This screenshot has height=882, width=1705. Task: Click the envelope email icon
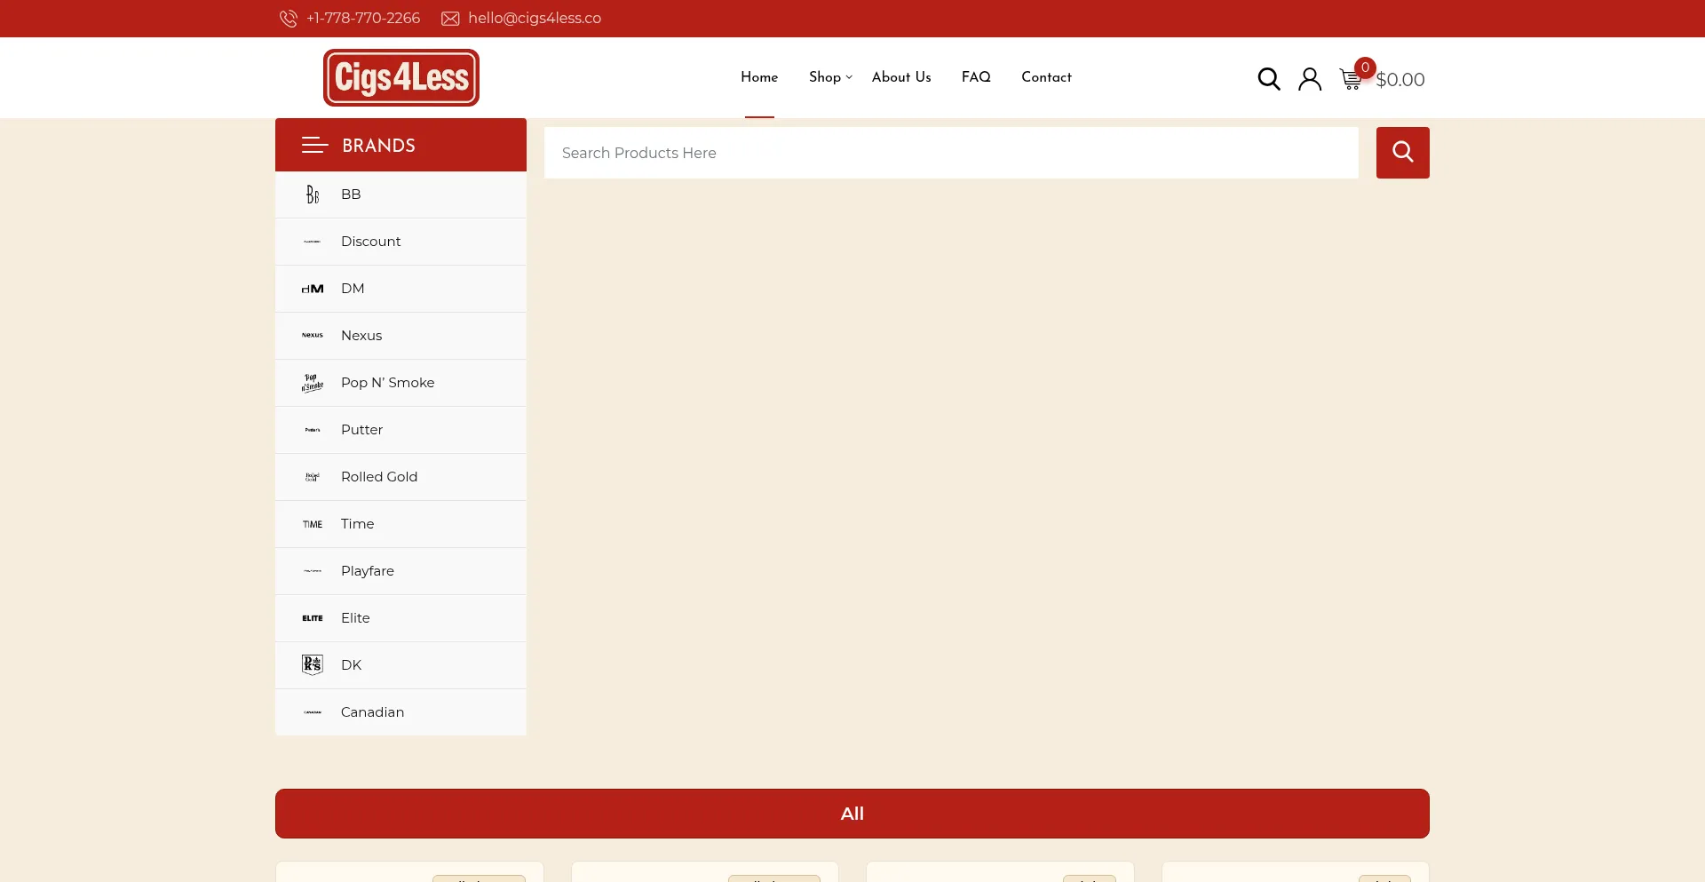point(450,19)
